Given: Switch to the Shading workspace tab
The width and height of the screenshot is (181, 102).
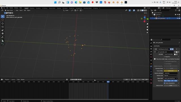Looking at the screenshot, I should point(59,8).
